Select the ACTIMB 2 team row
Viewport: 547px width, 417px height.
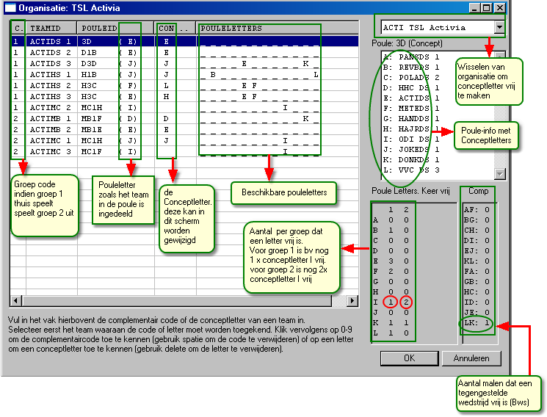[x=184, y=129]
